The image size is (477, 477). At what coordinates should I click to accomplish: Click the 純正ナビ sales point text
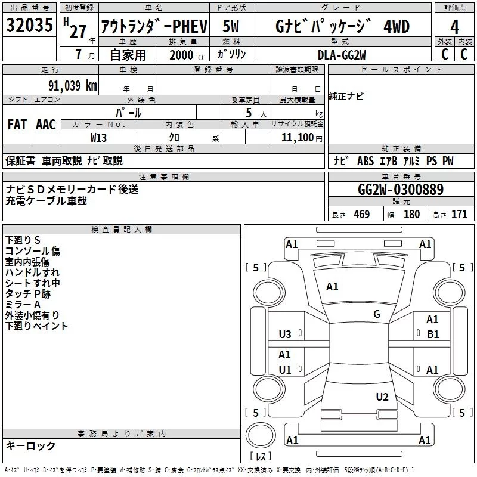coord(346,97)
